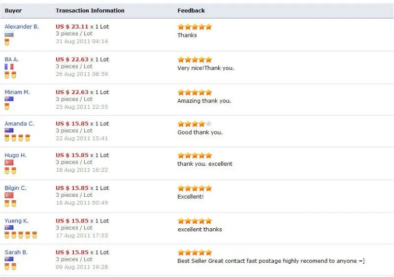Open buyer Yueng K. profile link
This screenshot has width=394, height=277.
pos(17,221)
